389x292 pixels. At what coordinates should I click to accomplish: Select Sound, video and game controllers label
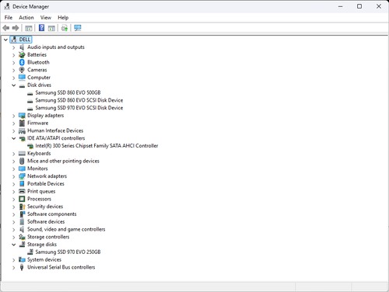[x=66, y=229]
